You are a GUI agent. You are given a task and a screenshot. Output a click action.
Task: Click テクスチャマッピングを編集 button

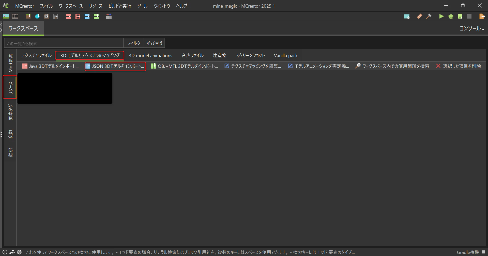click(x=253, y=66)
